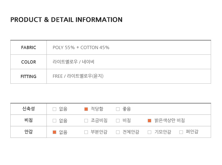
Task: Click the 라이트옐로우 / 네이비 color value
Action: click(73, 62)
